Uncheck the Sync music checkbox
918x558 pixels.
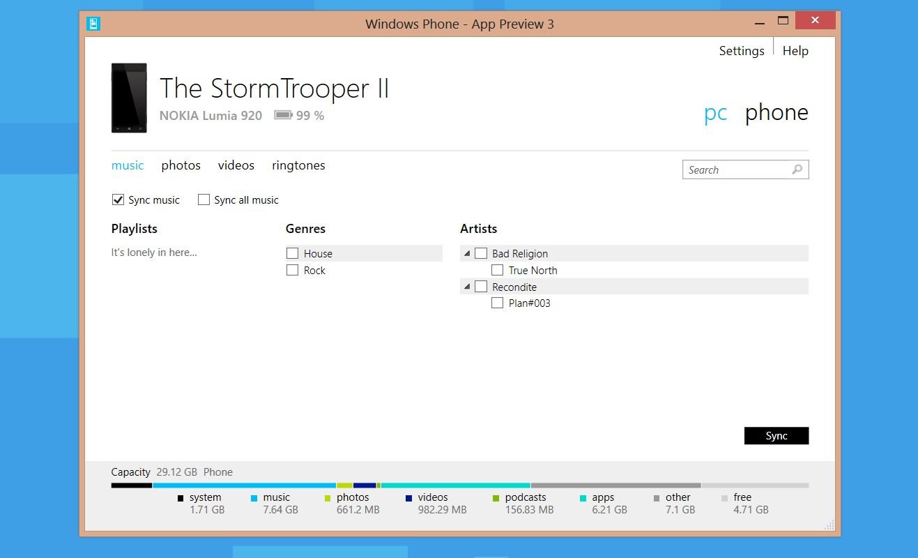coord(118,199)
